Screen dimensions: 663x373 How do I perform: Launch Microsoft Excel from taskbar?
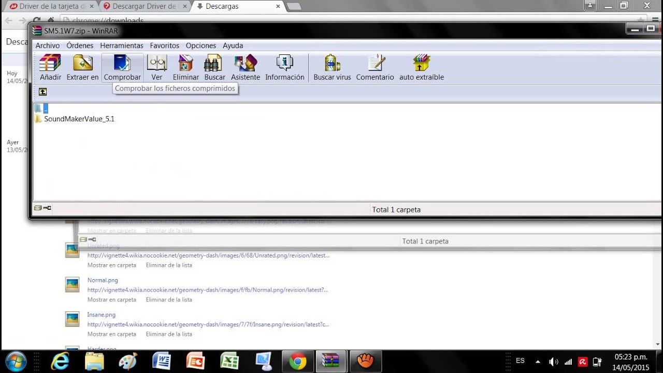point(229,361)
